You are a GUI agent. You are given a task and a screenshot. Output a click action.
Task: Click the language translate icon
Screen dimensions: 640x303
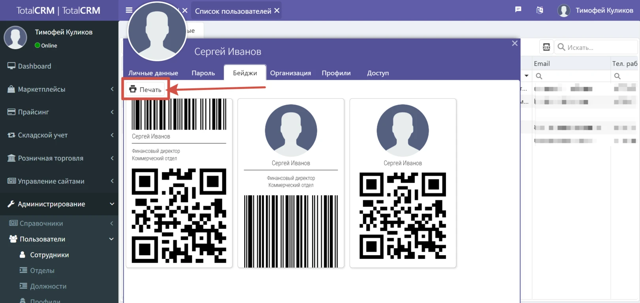[x=539, y=10]
